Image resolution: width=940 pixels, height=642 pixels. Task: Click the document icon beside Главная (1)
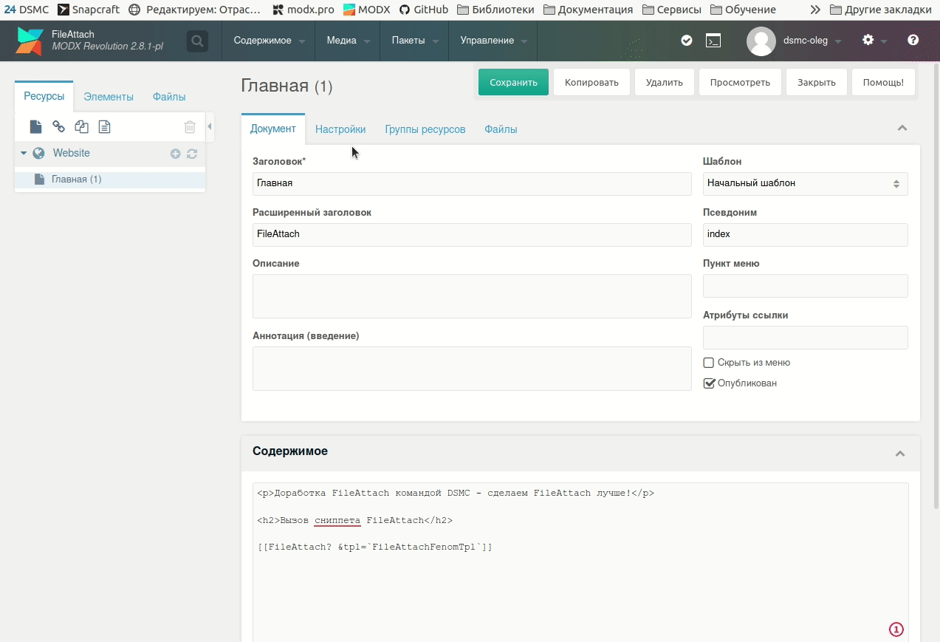pos(39,180)
